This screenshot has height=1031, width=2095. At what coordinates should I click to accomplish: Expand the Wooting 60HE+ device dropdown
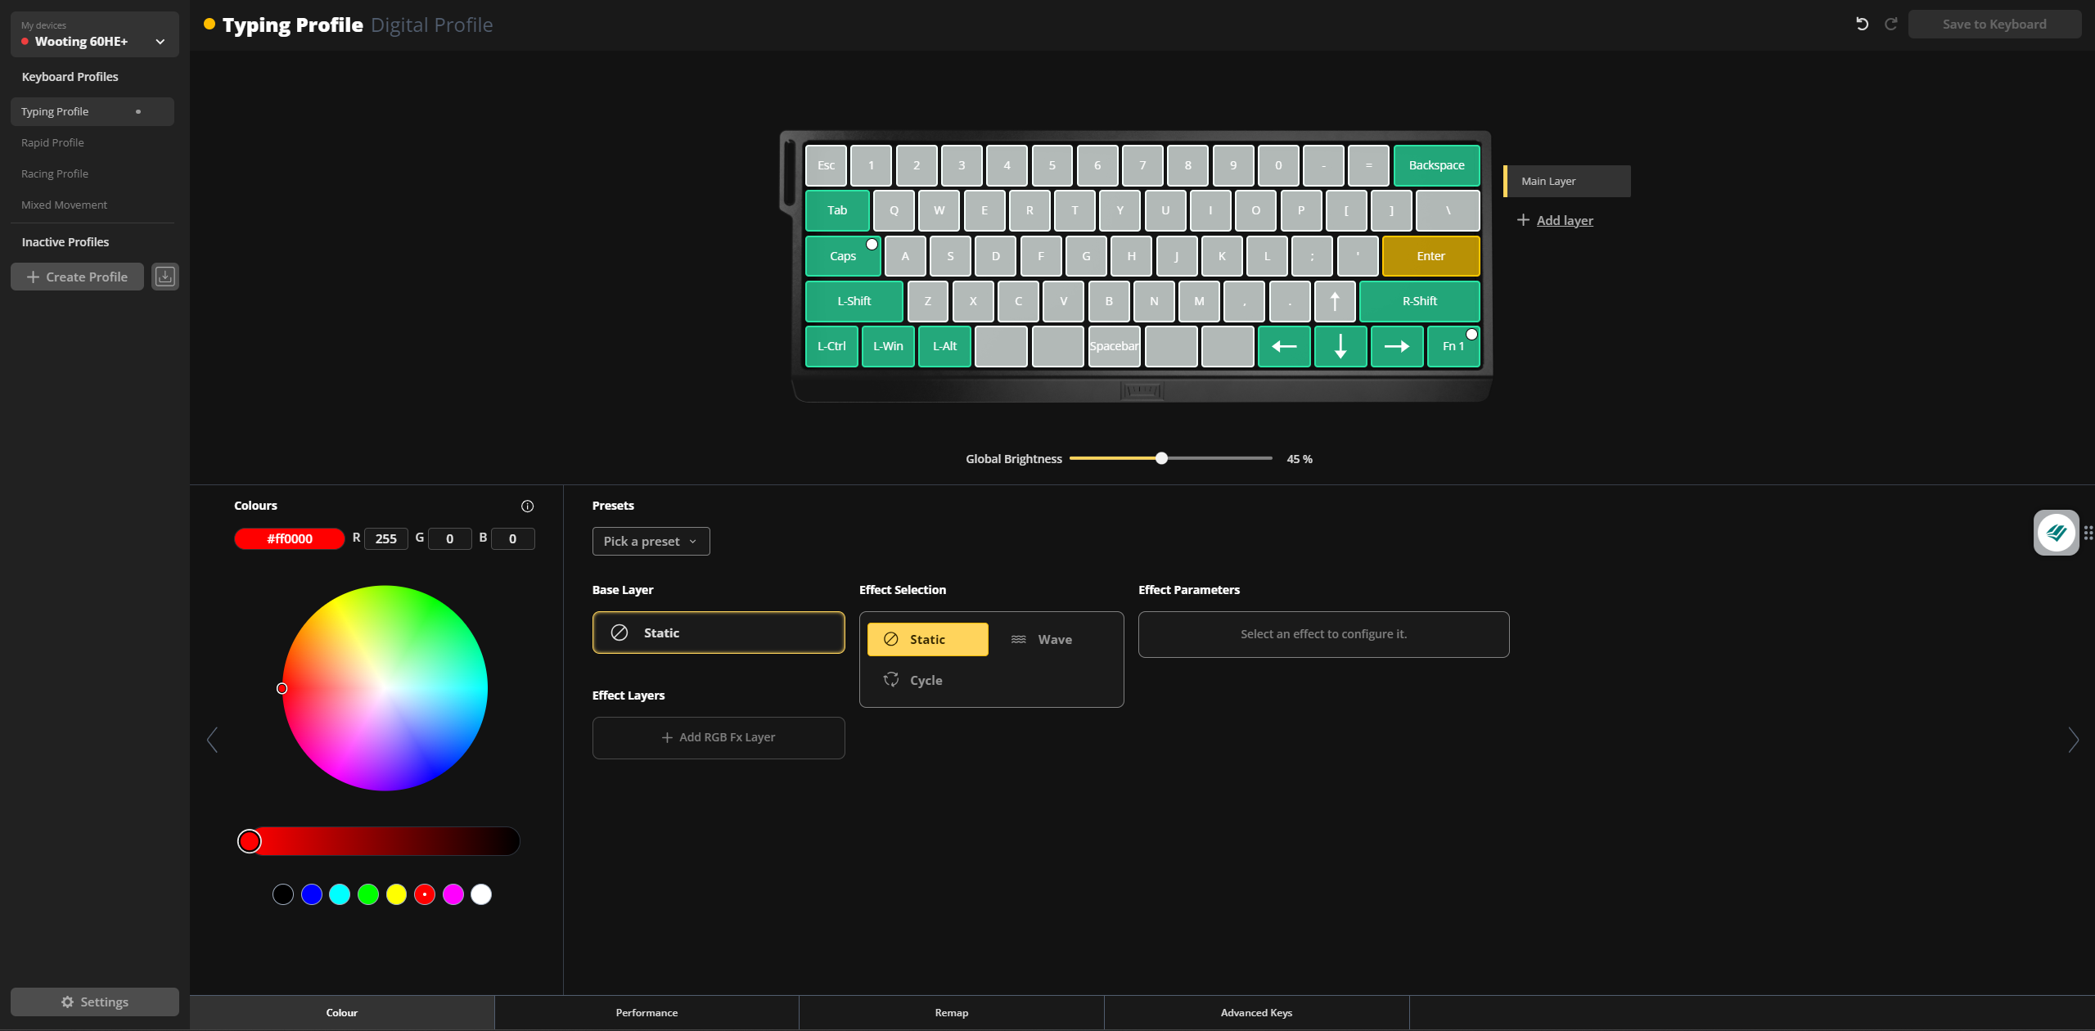(x=95, y=34)
